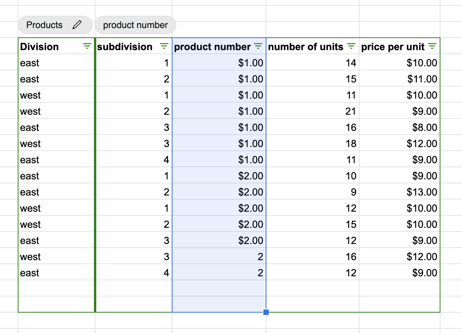Click the pencil edit icon beside Products
The image size is (462, 333).
[x=77, y=25]
